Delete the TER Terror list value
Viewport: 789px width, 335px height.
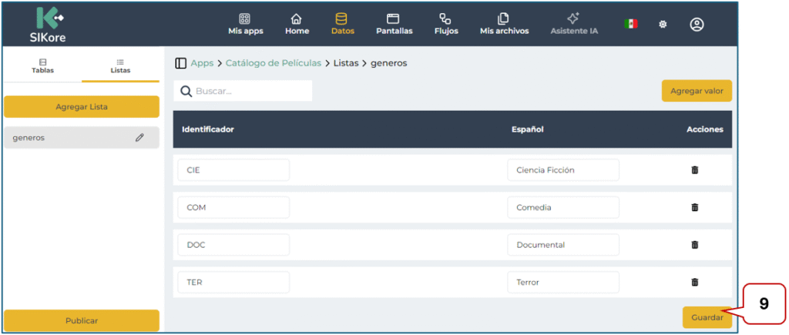[694, 283]
